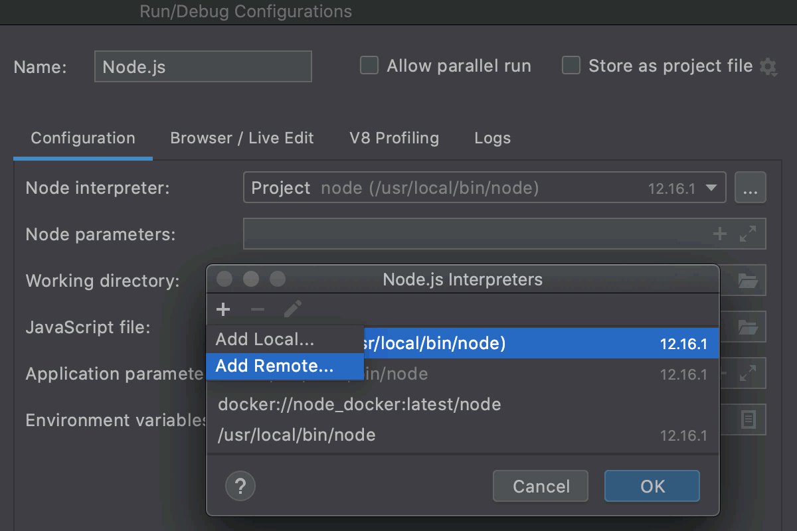
Task: Enable the Allow parallel run checkbox
Action: pos(369,65)
